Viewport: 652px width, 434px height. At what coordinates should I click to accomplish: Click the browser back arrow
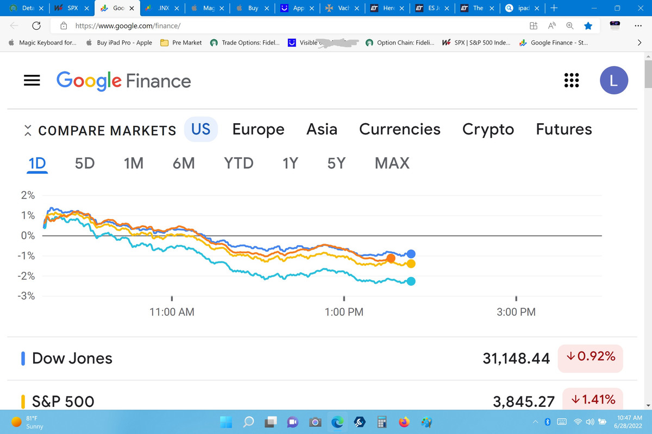pyautogui.click(x=14, y=25)
